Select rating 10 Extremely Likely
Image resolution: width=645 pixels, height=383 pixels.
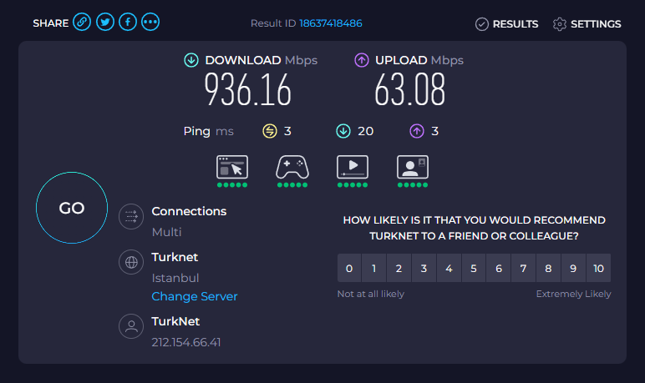click(597, 269)
